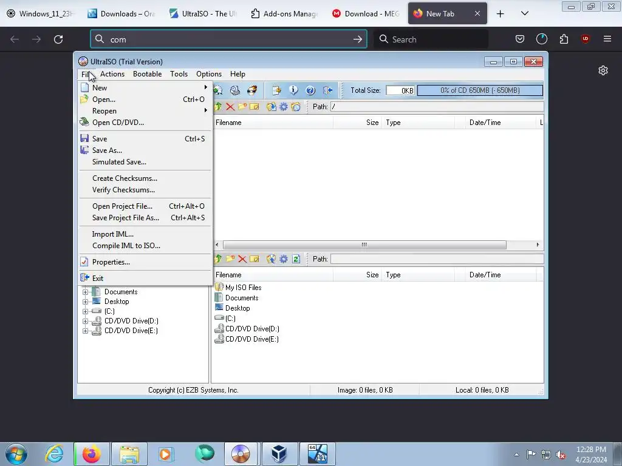
Task: Choose Open... from the File menu
Action: 145,100
